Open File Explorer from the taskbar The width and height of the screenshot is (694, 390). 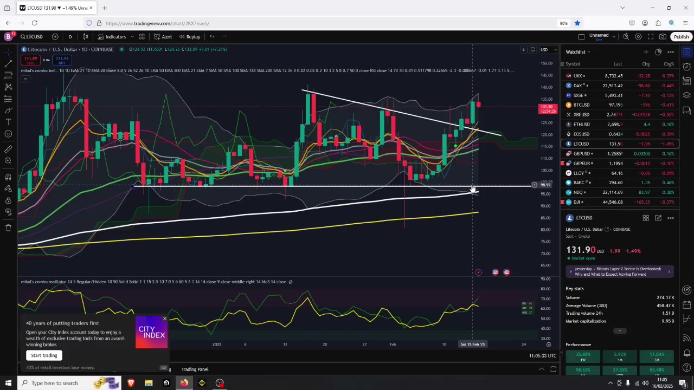(149, 383)
